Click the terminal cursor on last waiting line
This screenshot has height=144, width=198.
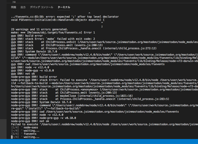[x=12, y=137]
